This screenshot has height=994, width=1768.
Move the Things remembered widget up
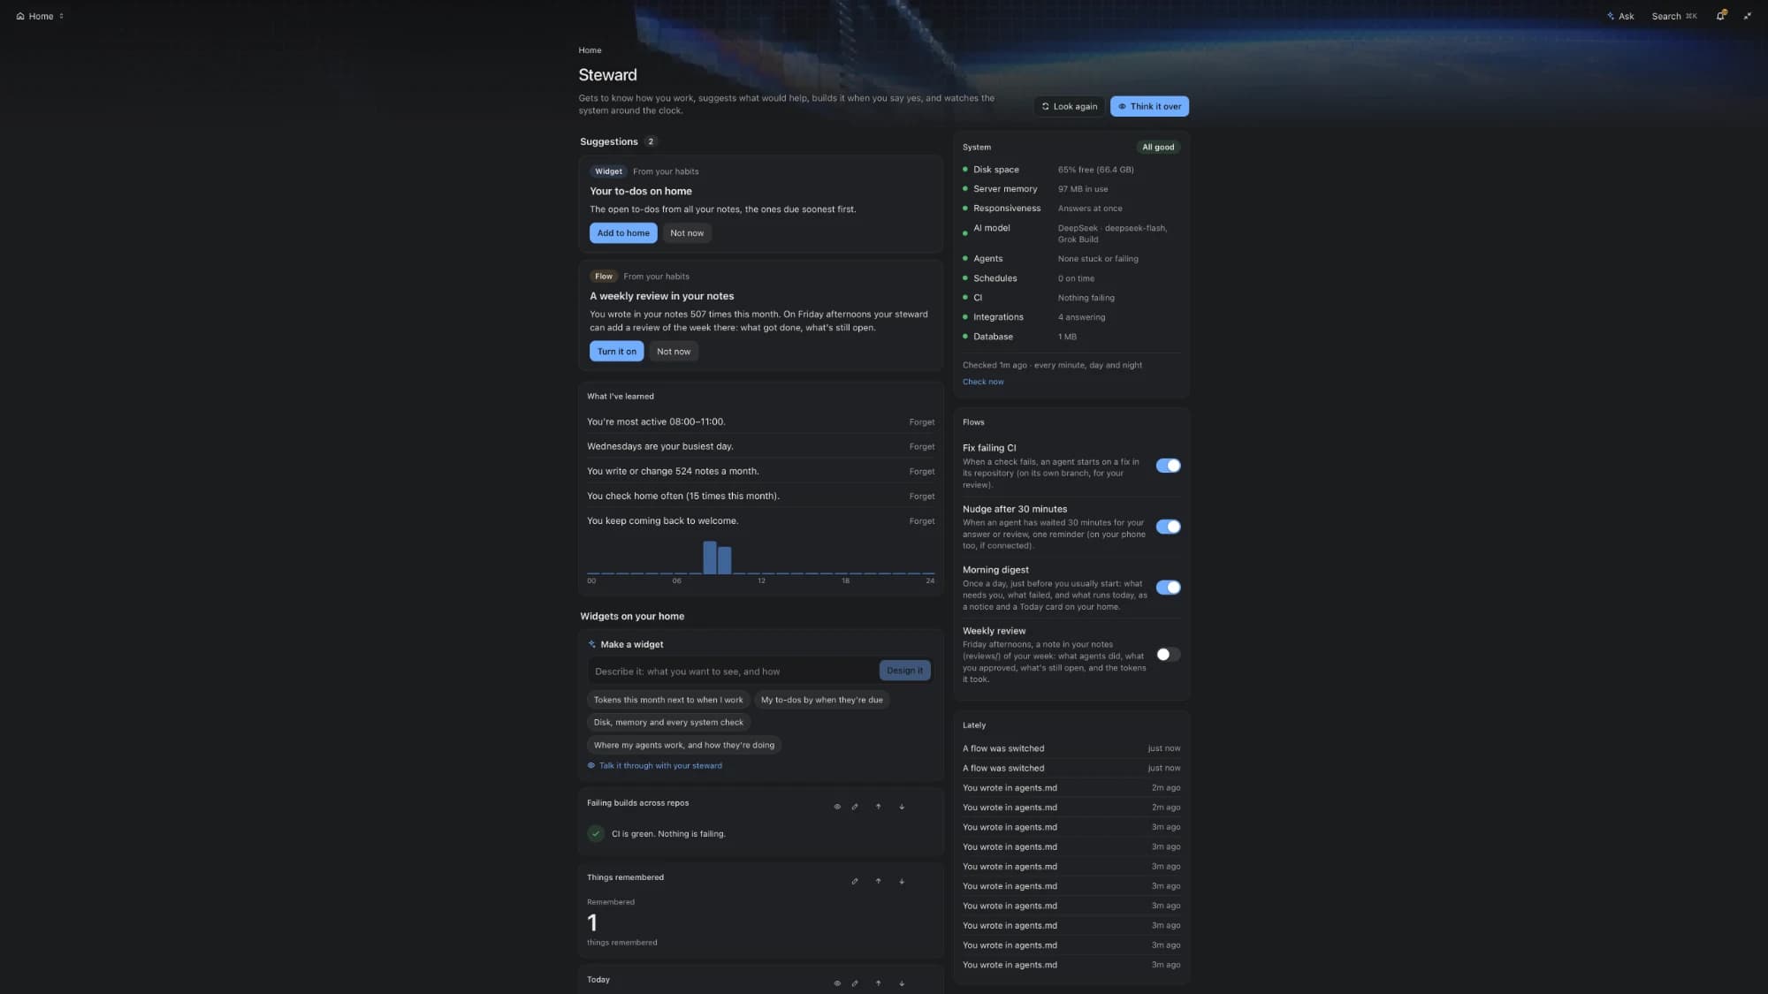[878, 881]
